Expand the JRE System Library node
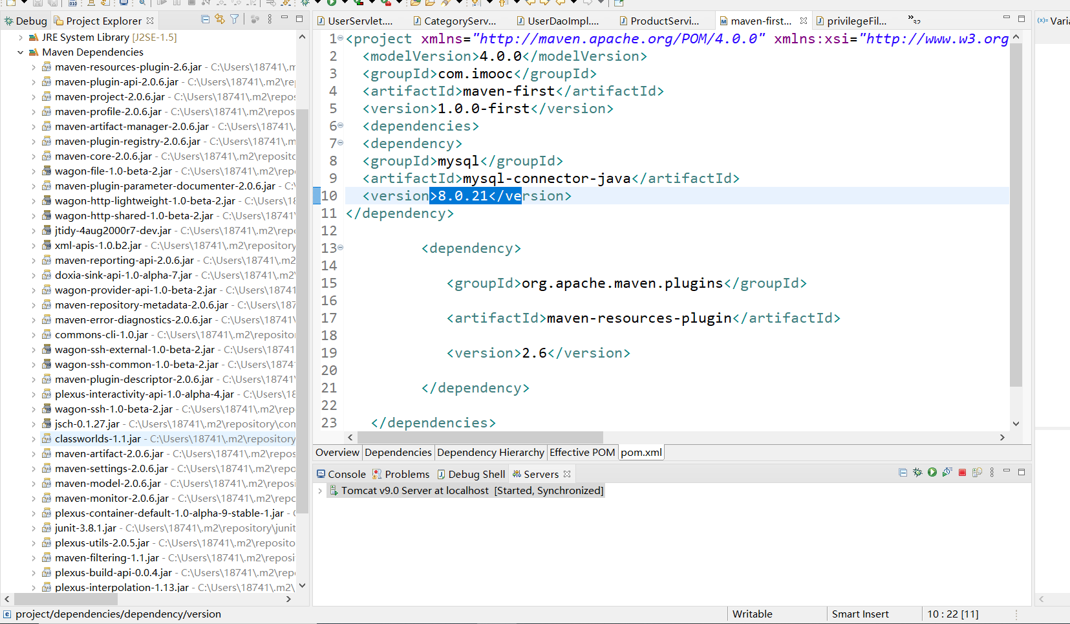This screenshot has width=1070, height=624. click(20, 38)
